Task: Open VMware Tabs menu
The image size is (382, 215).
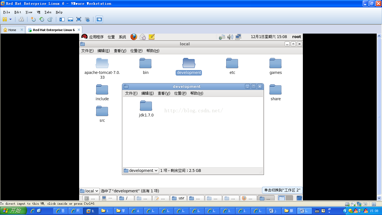Action: coord(48,12)
